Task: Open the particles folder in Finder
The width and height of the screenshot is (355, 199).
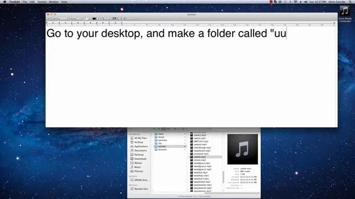Action: 170,140
